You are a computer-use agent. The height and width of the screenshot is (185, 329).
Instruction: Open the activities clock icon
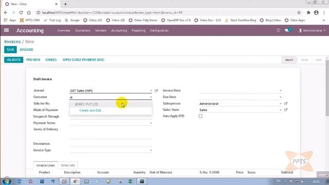278,30
